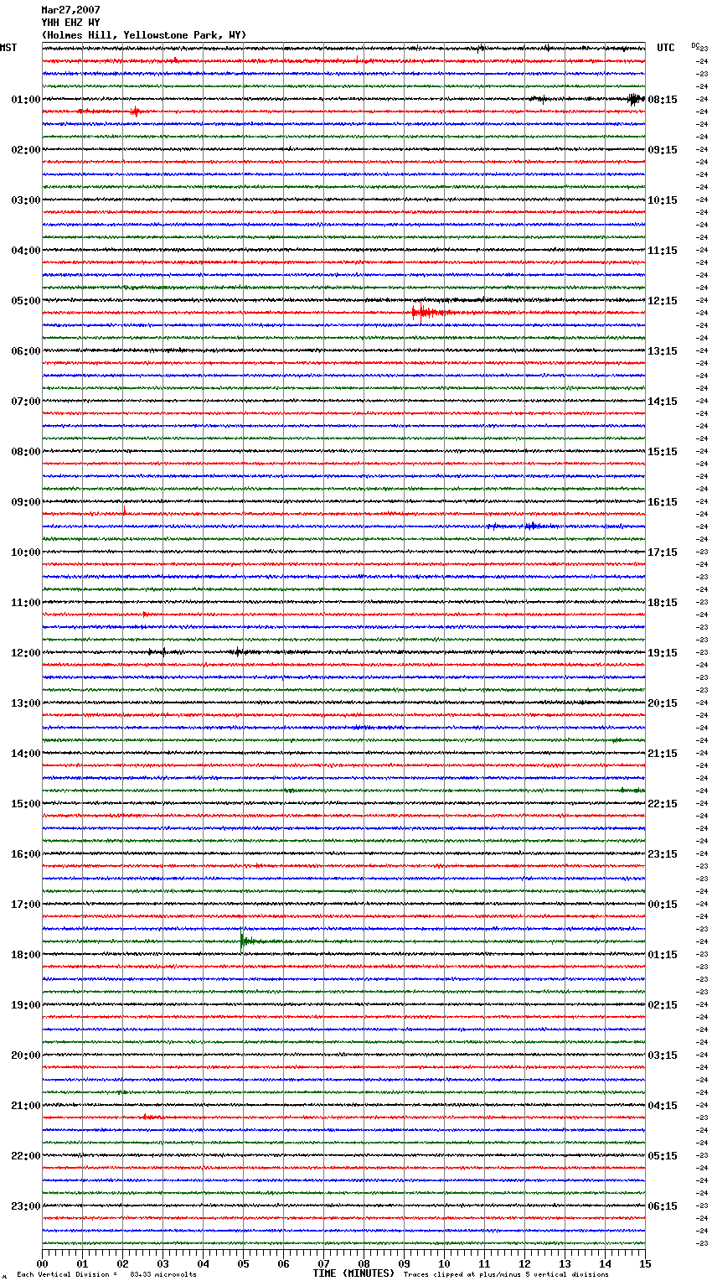Select the 18:00 MST time label
Screen dimensions: 712x1286
pos(26,955)
